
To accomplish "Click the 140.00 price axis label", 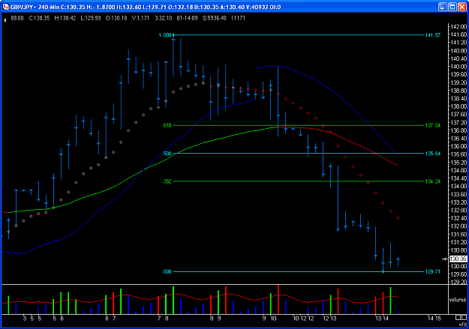I will [459, 67].
